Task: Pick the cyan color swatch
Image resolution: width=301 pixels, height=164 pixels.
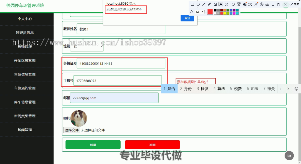Action: [x=237, y=13]
